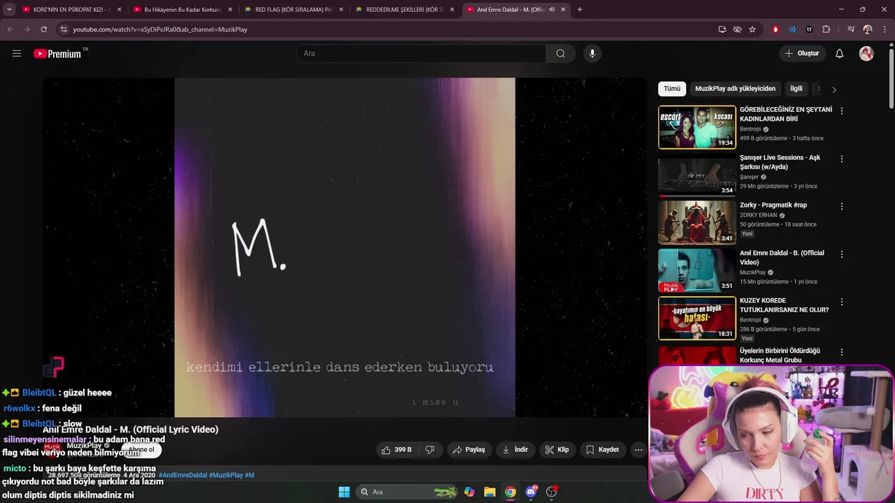The width and height of the screenshot is (895, 503).
Task: Close the Bu Hikayenin Bu Kadar Korkunç tab
Action: click(x=230, y=10)
